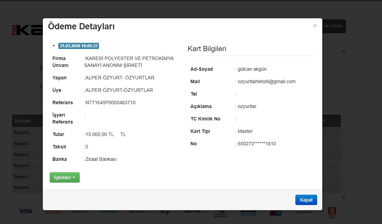Click the scrollbar up arrow
Image resolution: width=382 pixels, height=224 pixels.
(344, 51)
